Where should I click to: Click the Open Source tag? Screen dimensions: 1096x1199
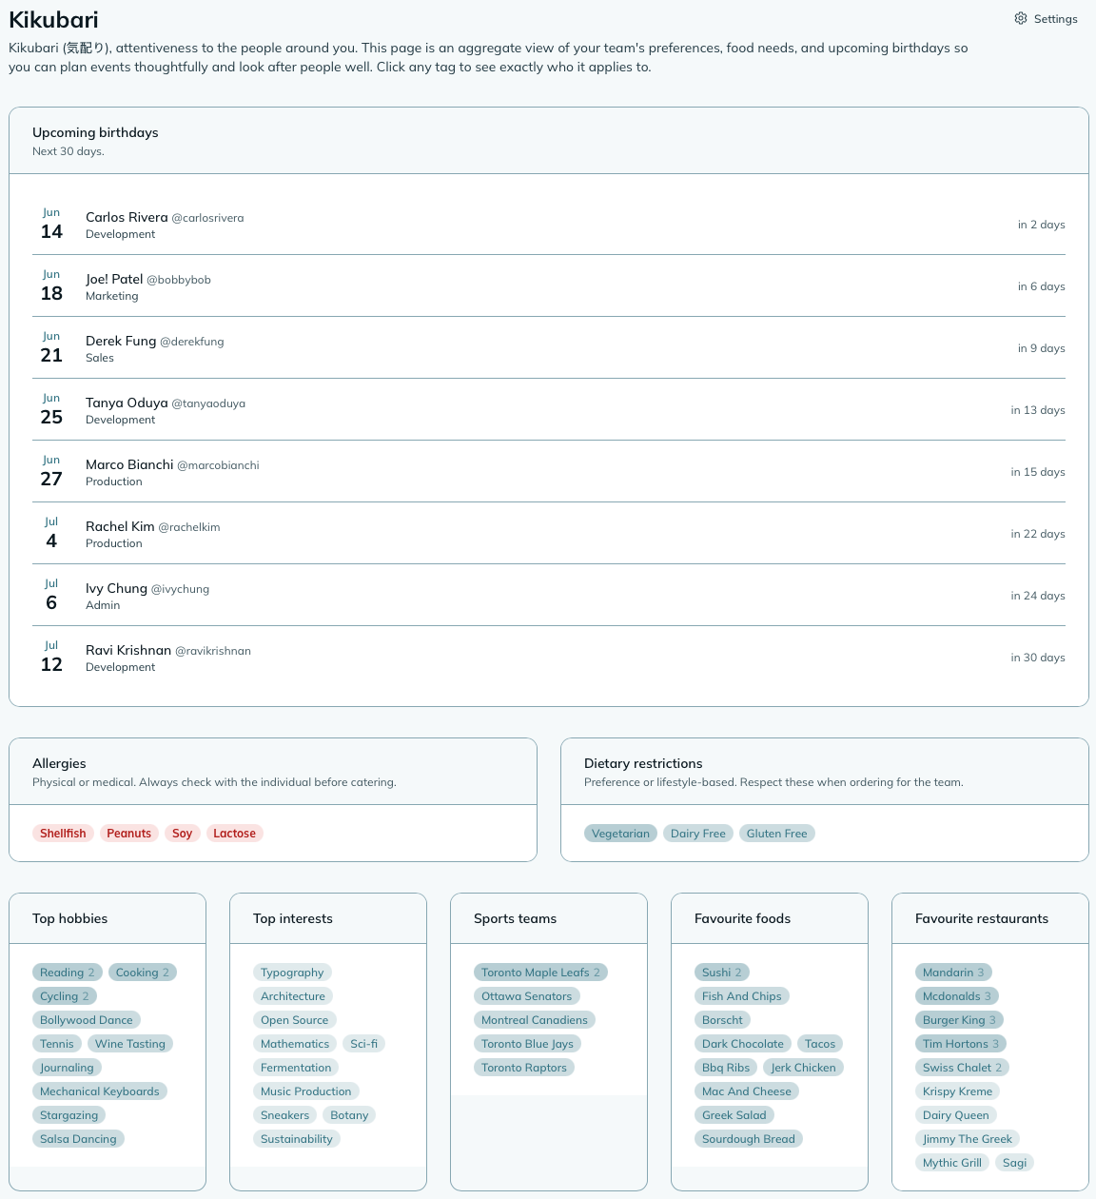(295, 1020)
